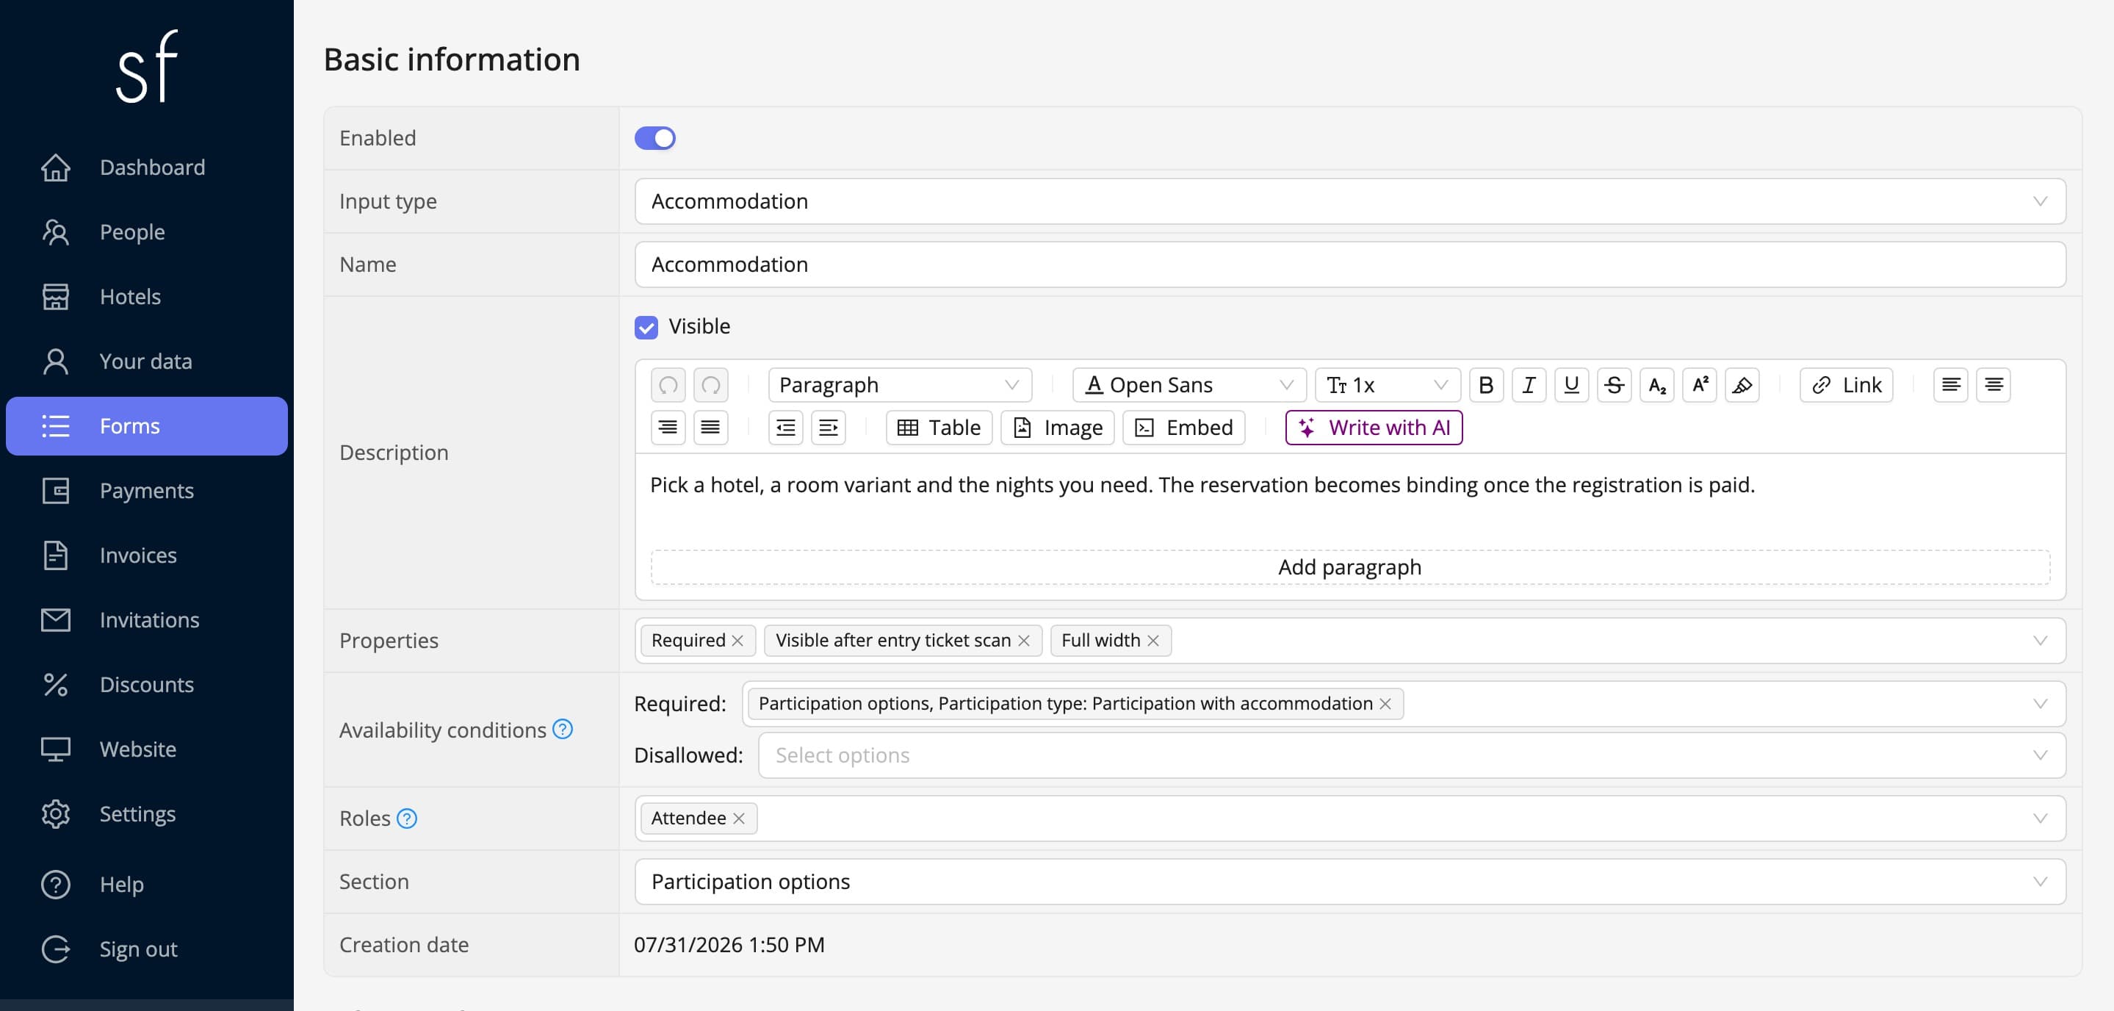Open Discounts in sidebar
The height and width of the screenshot is (1011, 2114).
point(147,684)
